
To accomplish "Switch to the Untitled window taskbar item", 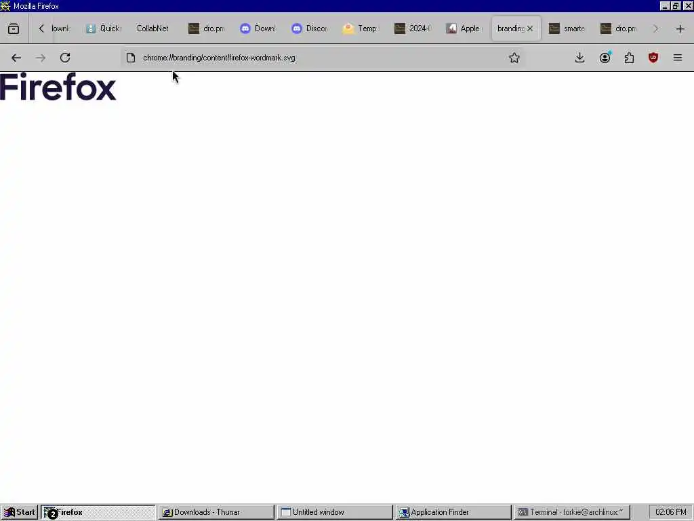I will coord(335,512).
